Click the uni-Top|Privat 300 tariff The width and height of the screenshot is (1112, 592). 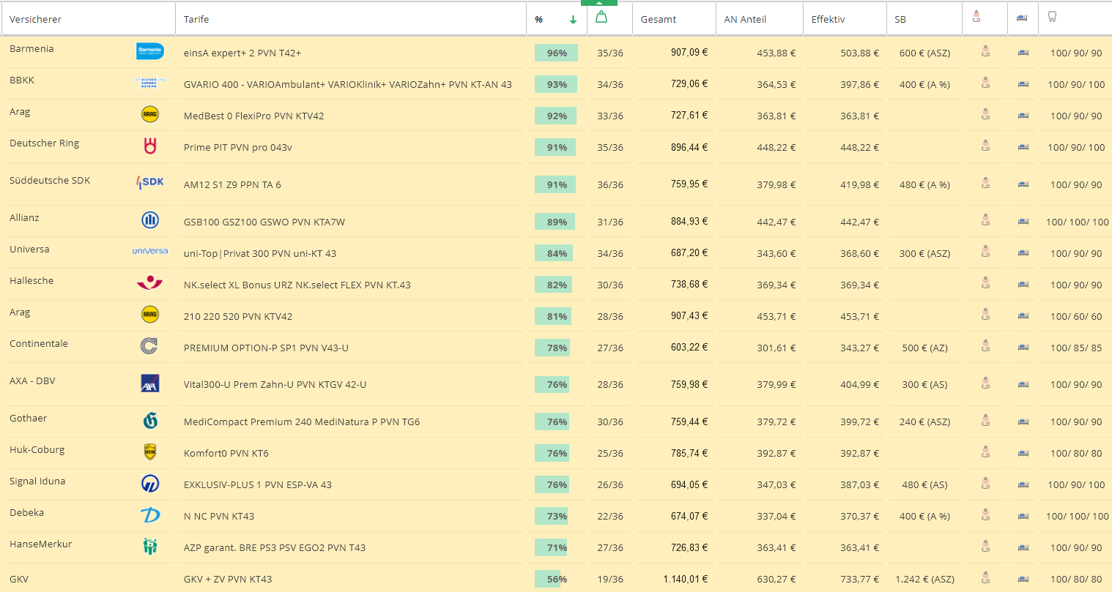(260, 253)
